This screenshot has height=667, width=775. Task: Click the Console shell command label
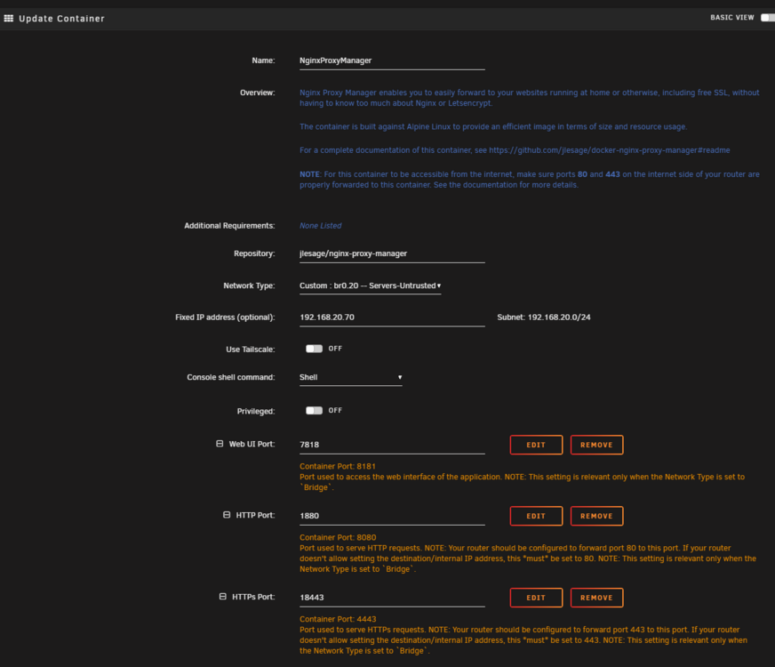pos(231,377)
